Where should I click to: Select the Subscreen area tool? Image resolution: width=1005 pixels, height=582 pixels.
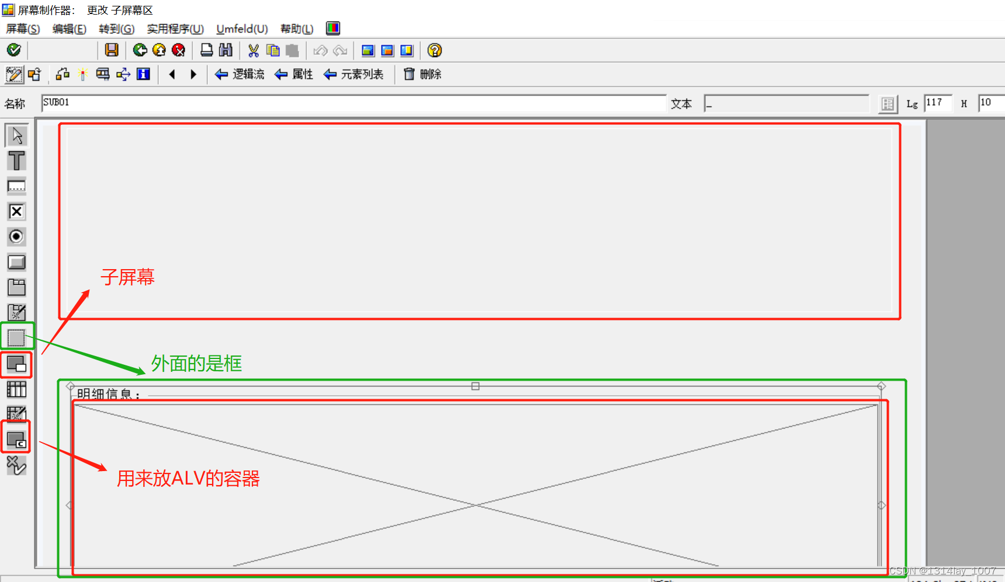16,365
